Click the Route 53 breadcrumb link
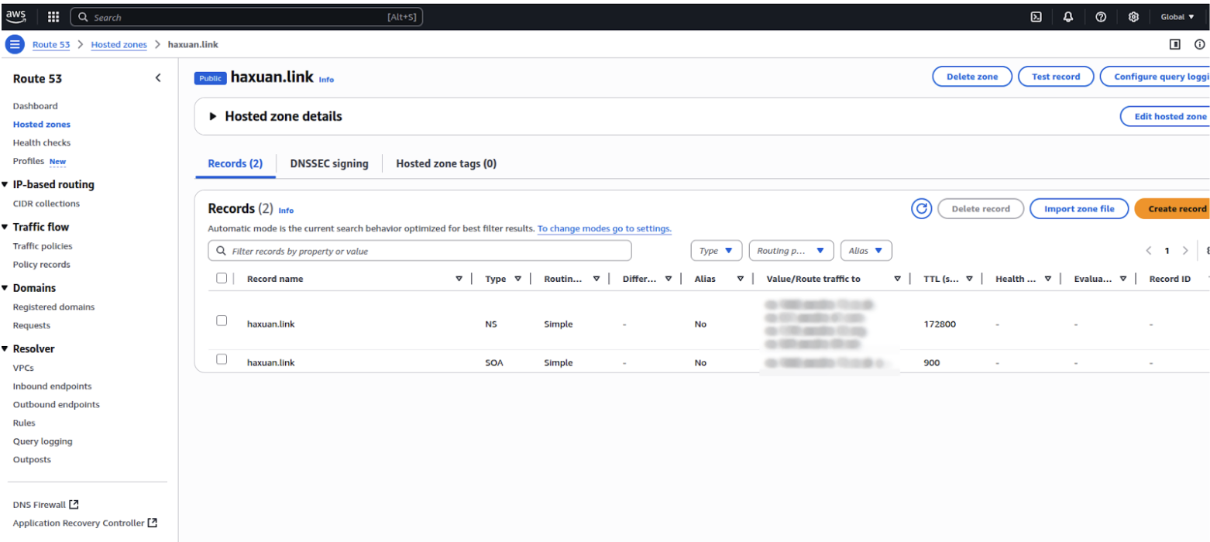 [x=51, y=45]
